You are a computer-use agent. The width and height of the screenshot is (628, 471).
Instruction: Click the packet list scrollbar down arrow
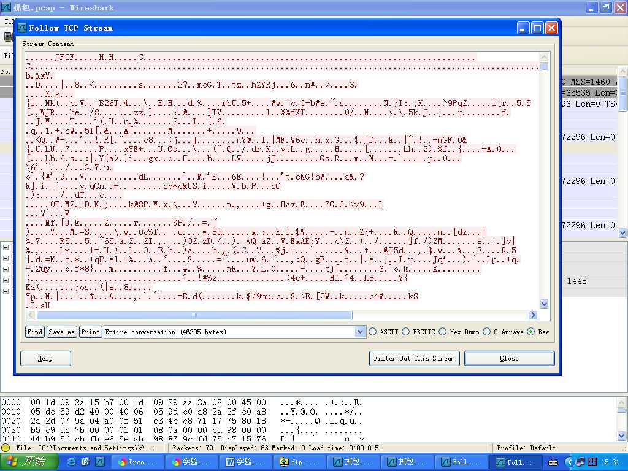(x=622, y=232)
